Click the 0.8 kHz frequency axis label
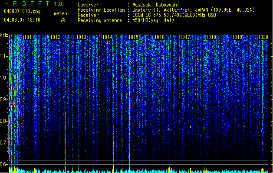 pos(3,121)
